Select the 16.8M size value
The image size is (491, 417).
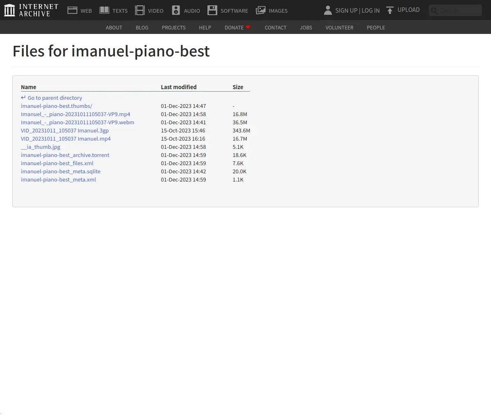(x=240, y=114)
